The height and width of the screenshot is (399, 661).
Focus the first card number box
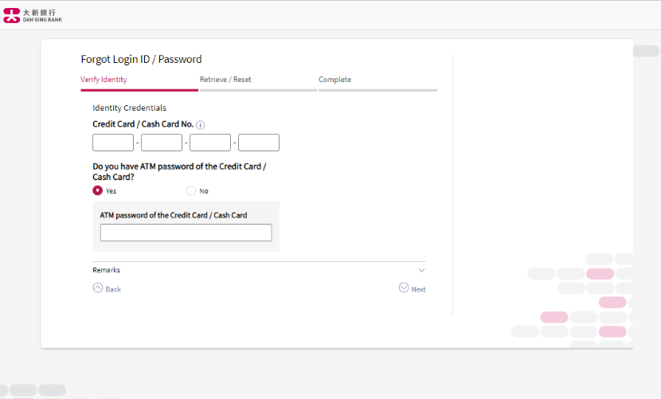(x=113, y=143)
